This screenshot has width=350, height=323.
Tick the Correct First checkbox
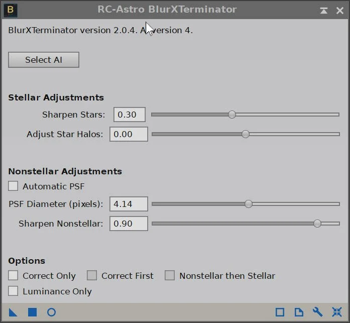[x=92, y=275]
